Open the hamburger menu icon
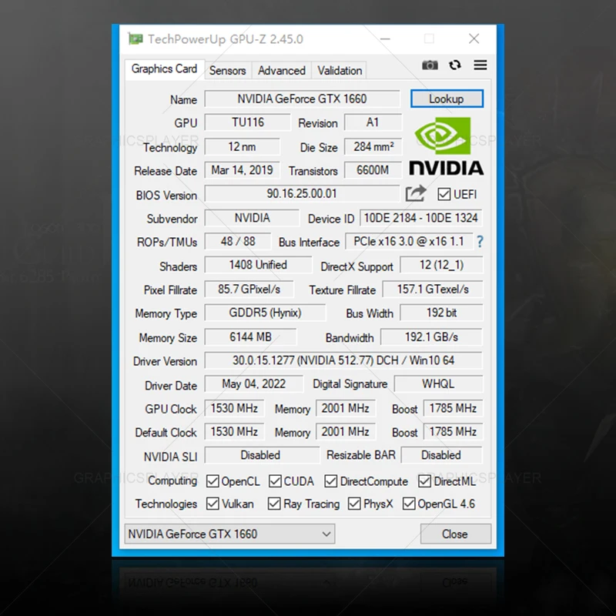 coord(480,65)
